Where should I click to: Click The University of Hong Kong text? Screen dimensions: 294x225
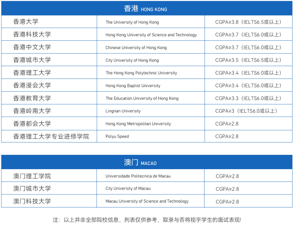click(x=132, y=22)
